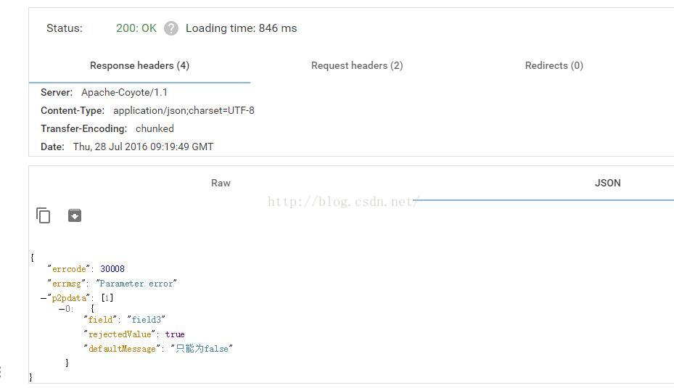Select the "Parameter error" errmsg value
Screen dimensions: 674x388
136,284
